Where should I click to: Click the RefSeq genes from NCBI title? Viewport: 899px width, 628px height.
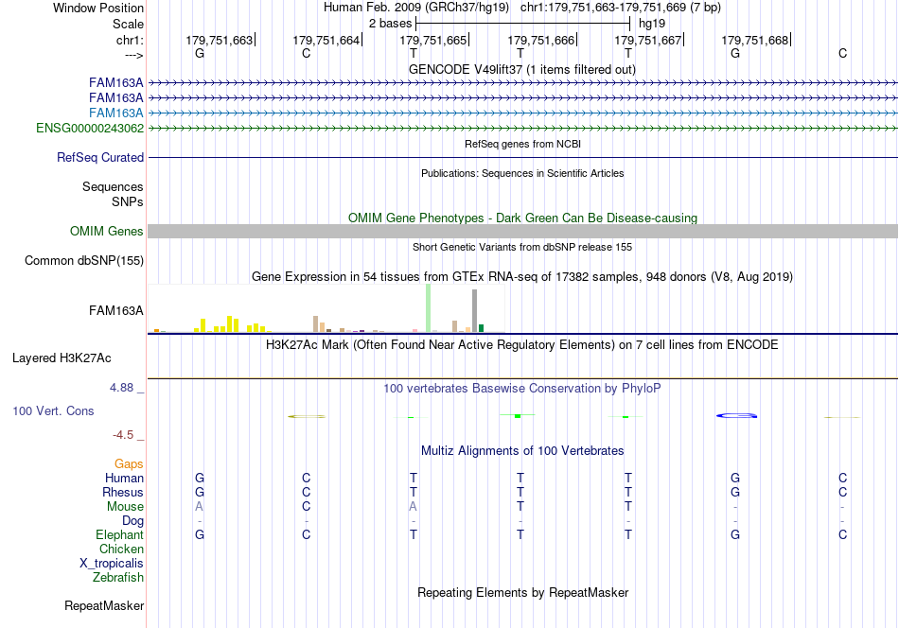(x=522, y=144)
